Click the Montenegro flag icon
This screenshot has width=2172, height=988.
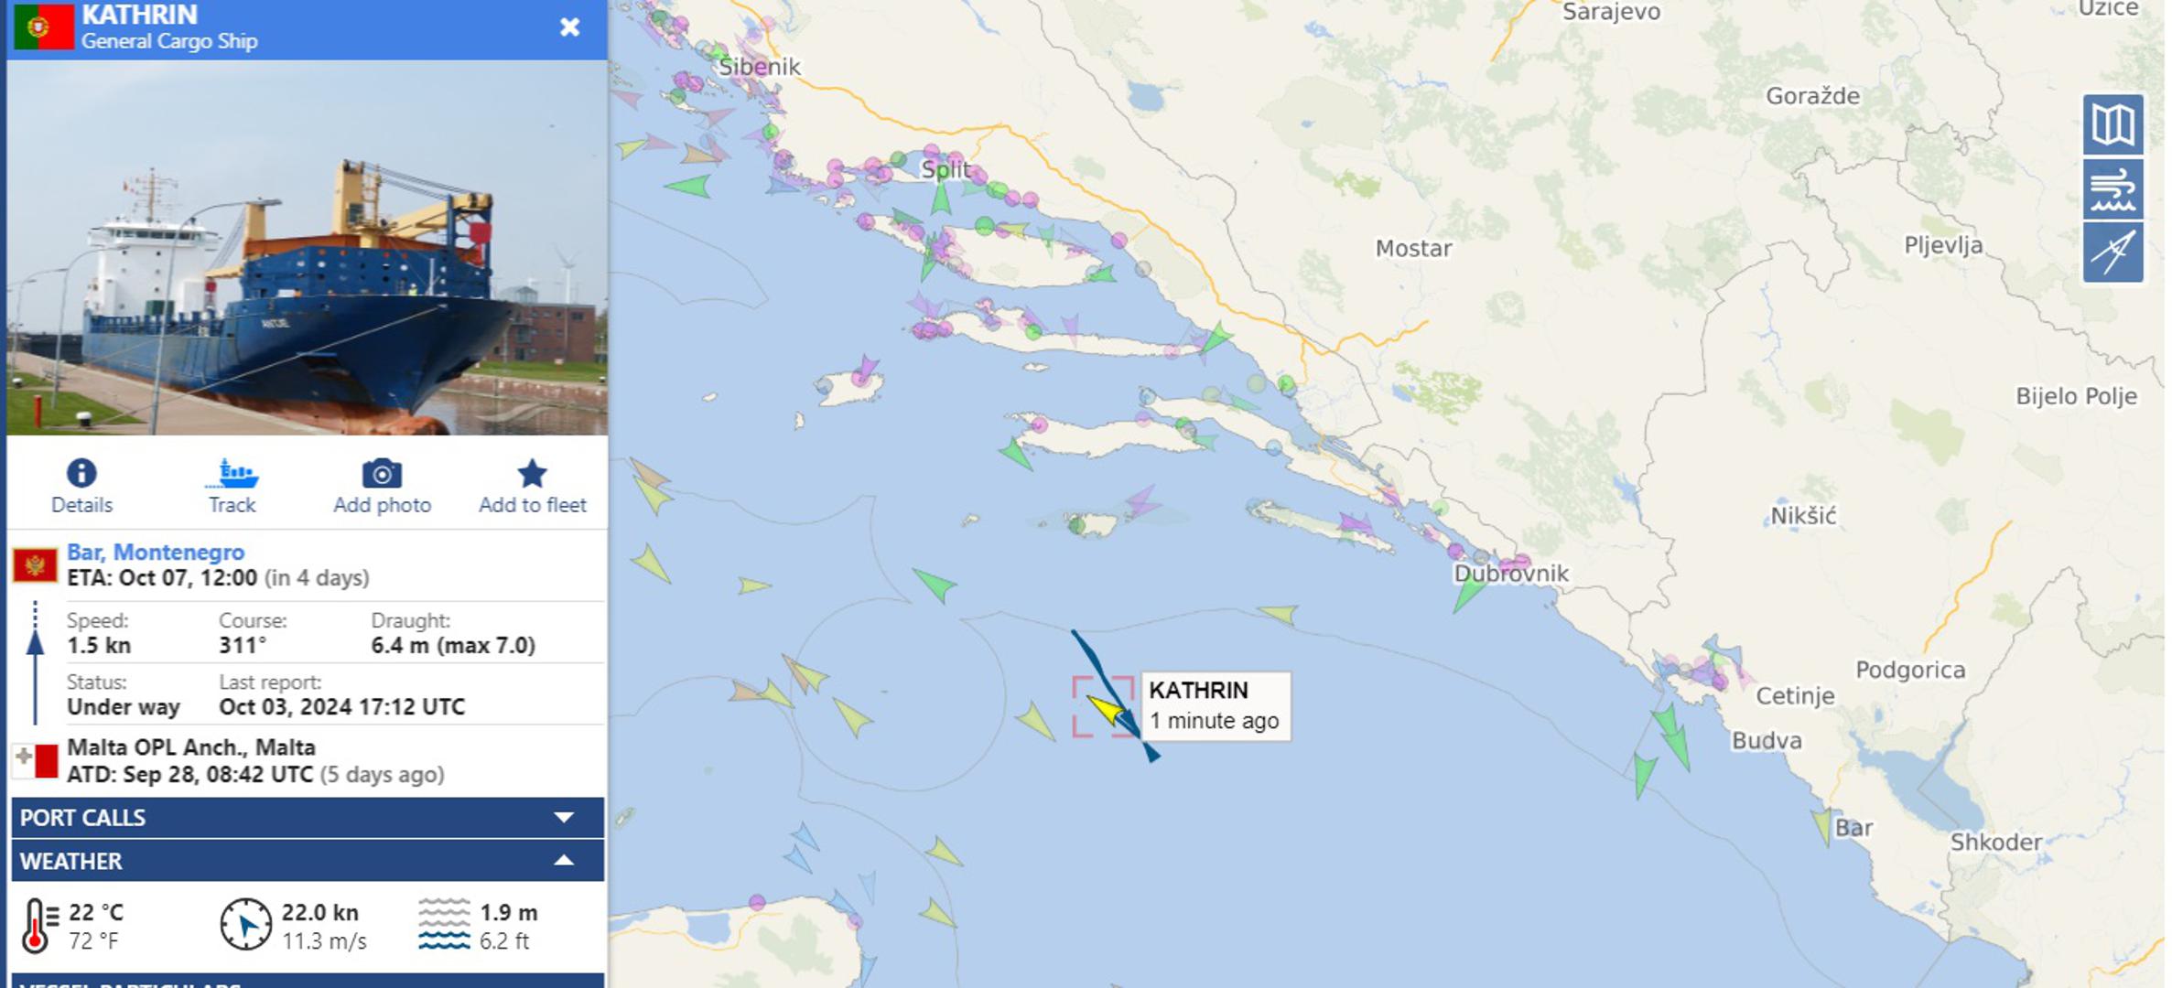[x=35, y=566]
